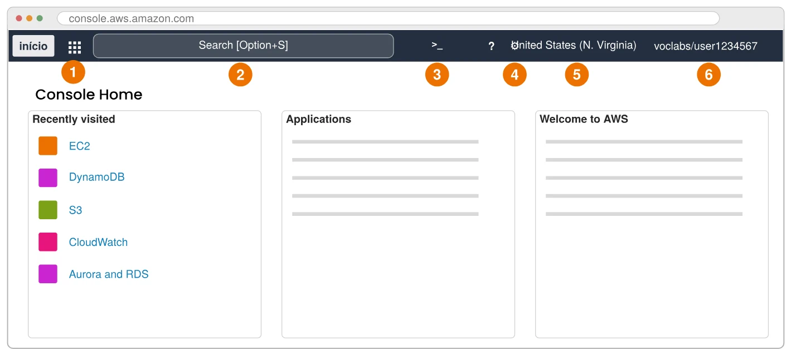Click the Aurora and RDS icon

click(x=48, y=274)
